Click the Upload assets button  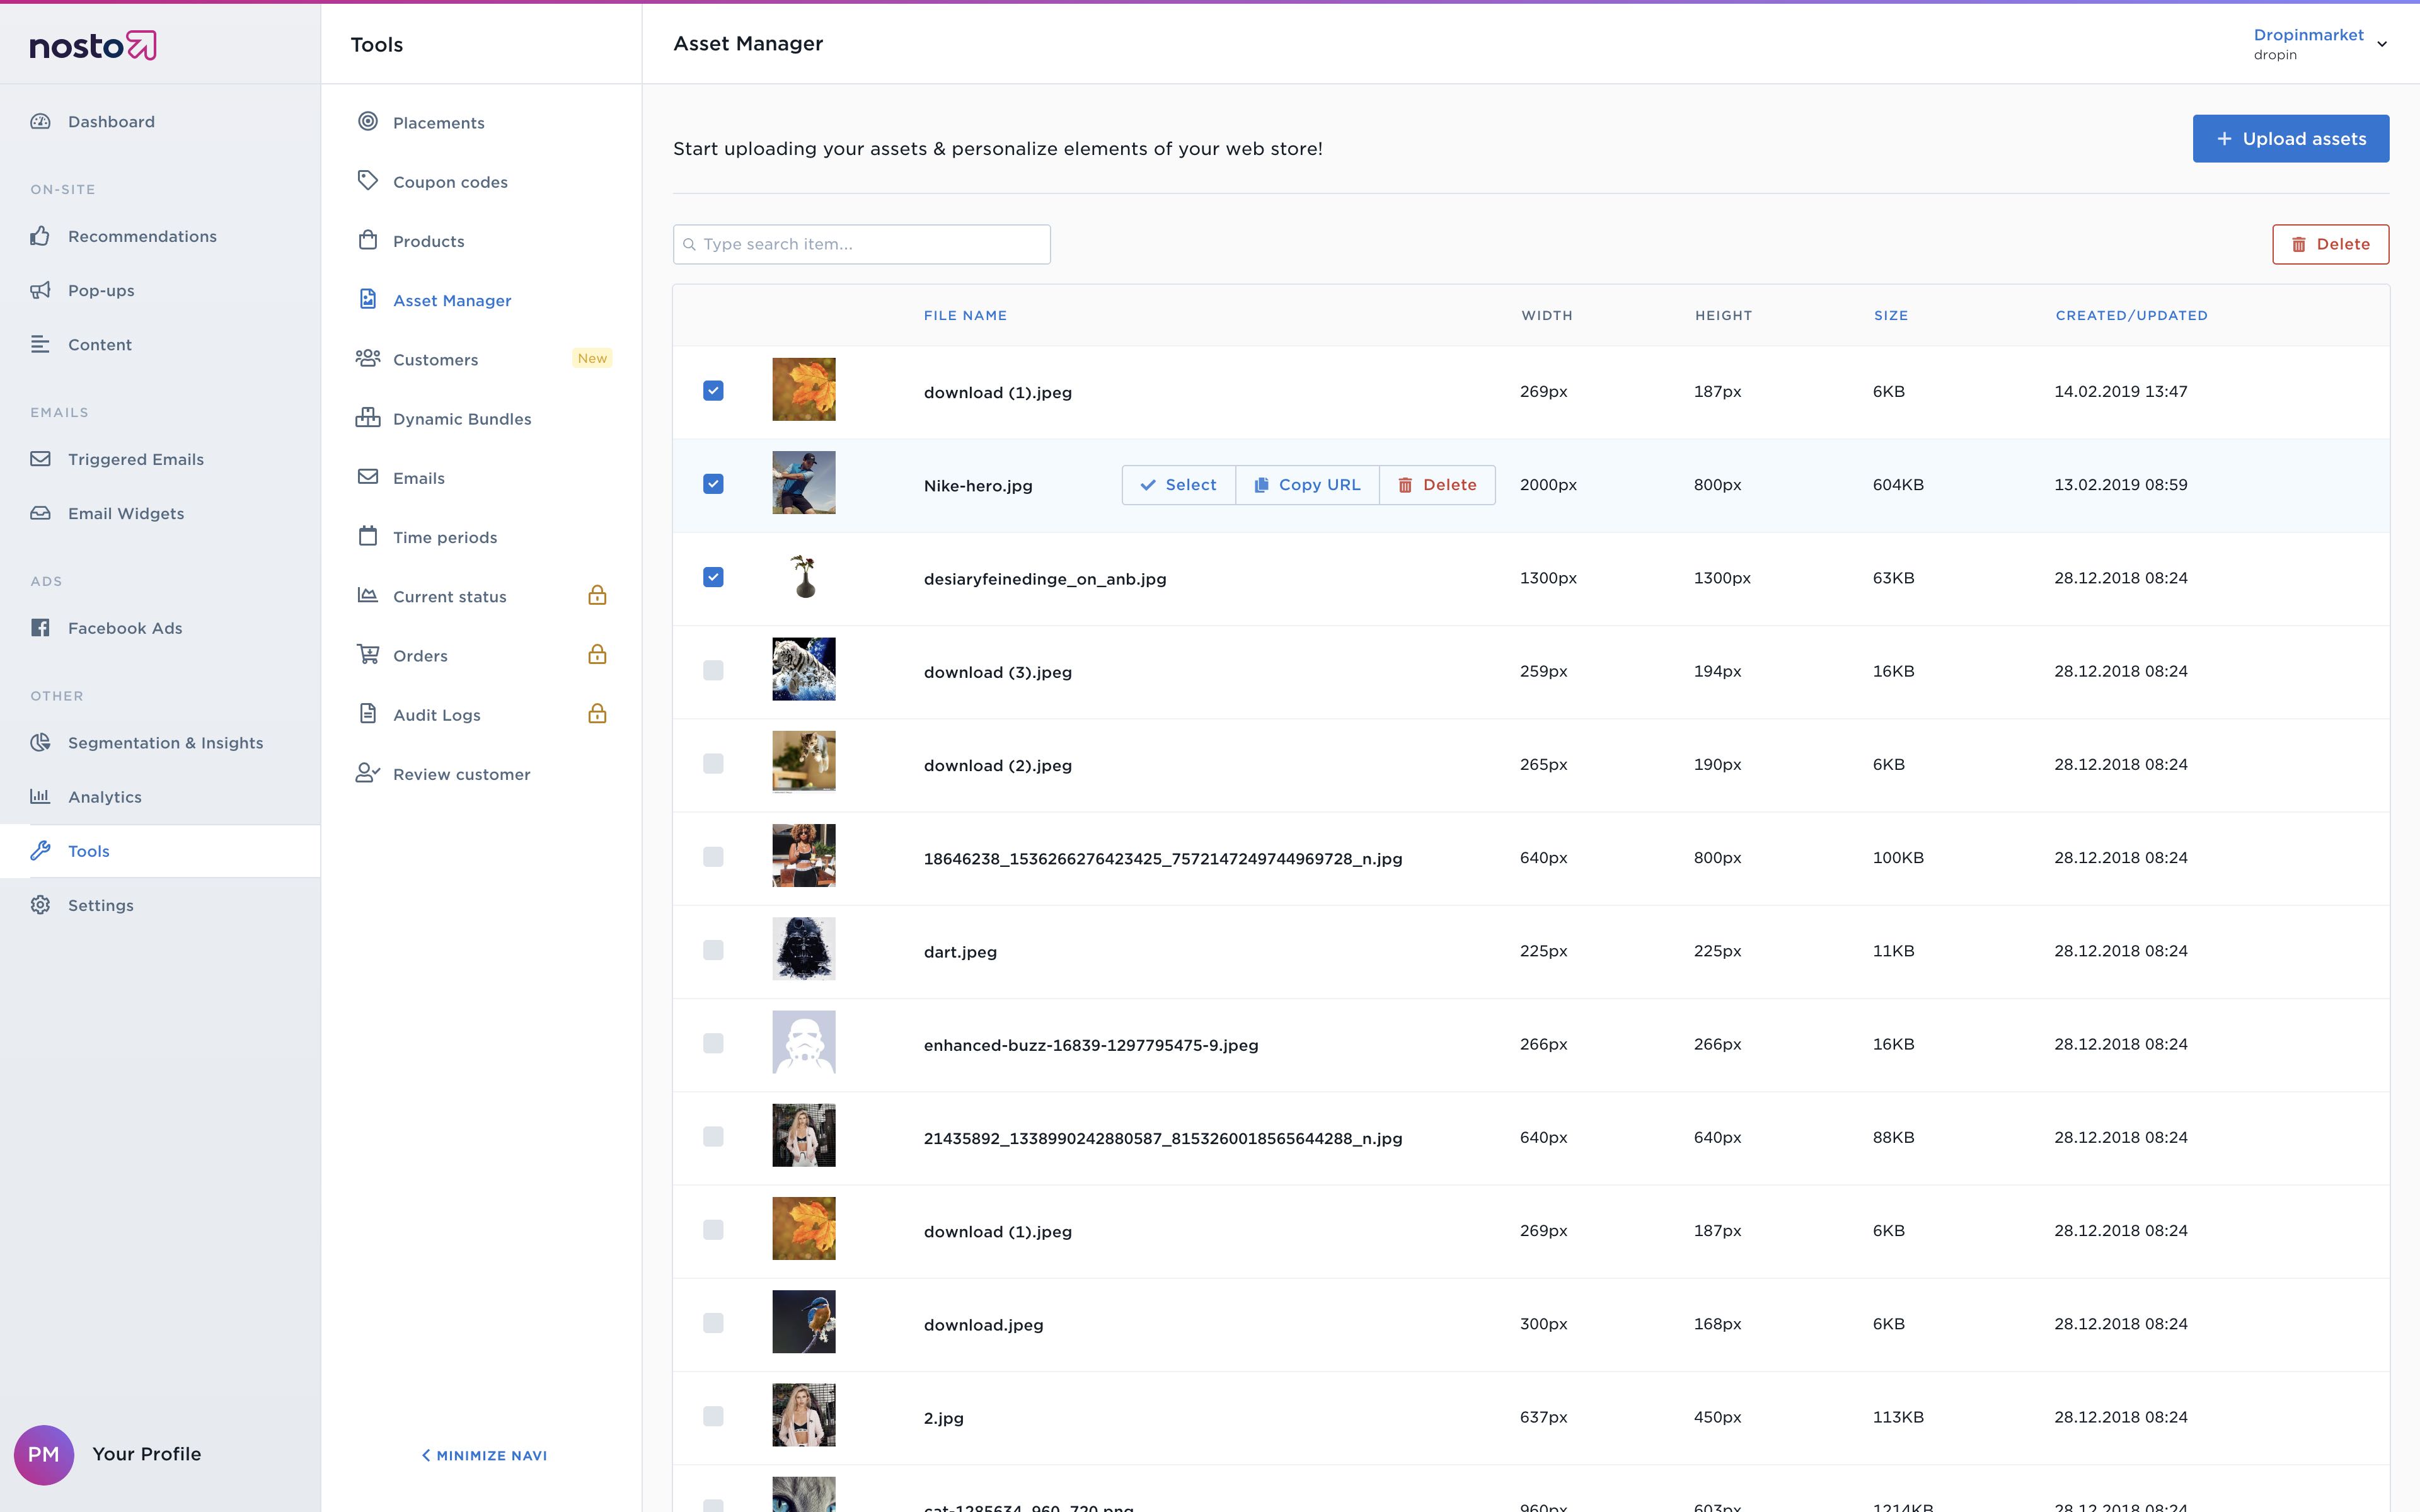[2290, 138]
